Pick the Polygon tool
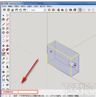The height and width of the screenshot is (97, 96). (7, 32)
